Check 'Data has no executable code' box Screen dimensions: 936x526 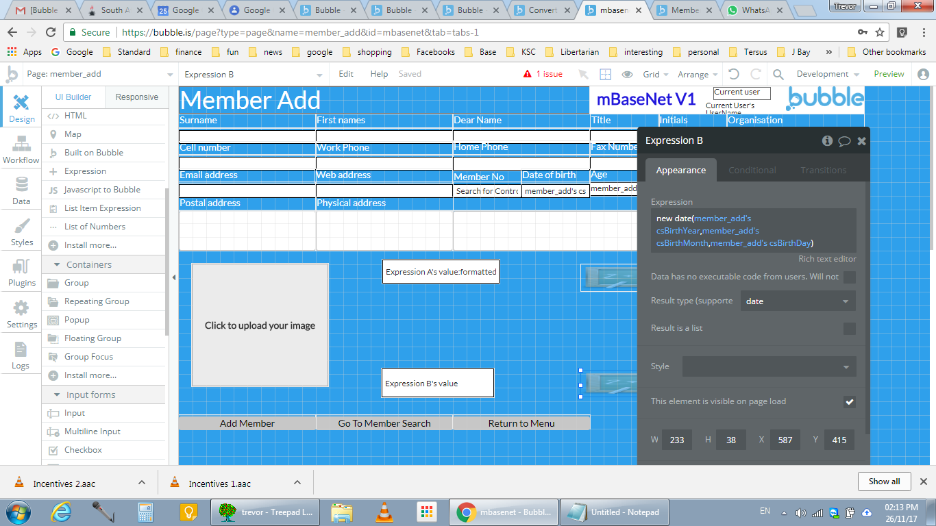pyautogui.click(x=850, y=277)
